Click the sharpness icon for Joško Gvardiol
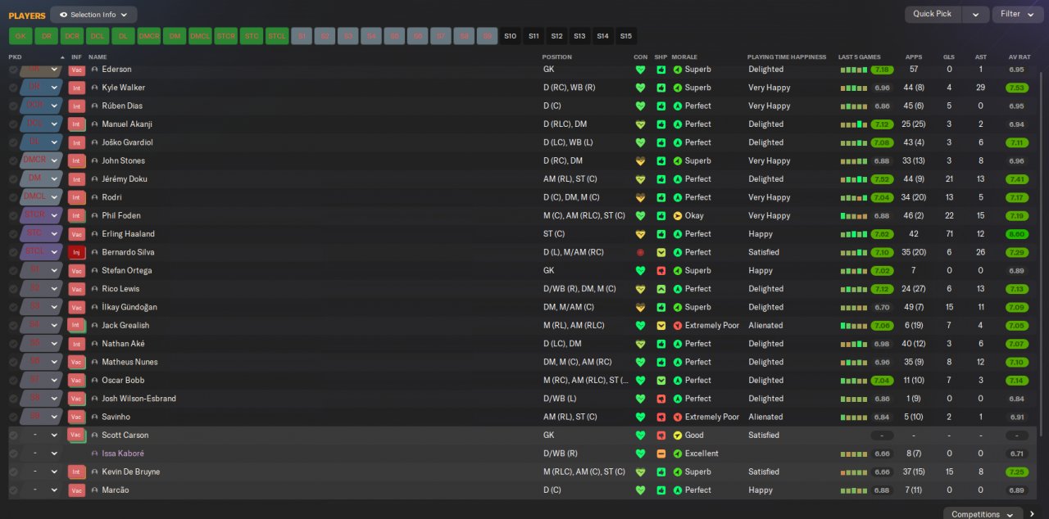 pos(661,142)
